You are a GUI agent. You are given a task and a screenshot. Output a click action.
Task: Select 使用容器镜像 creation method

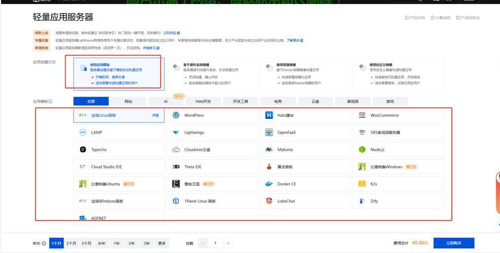(x=305, y=74)
